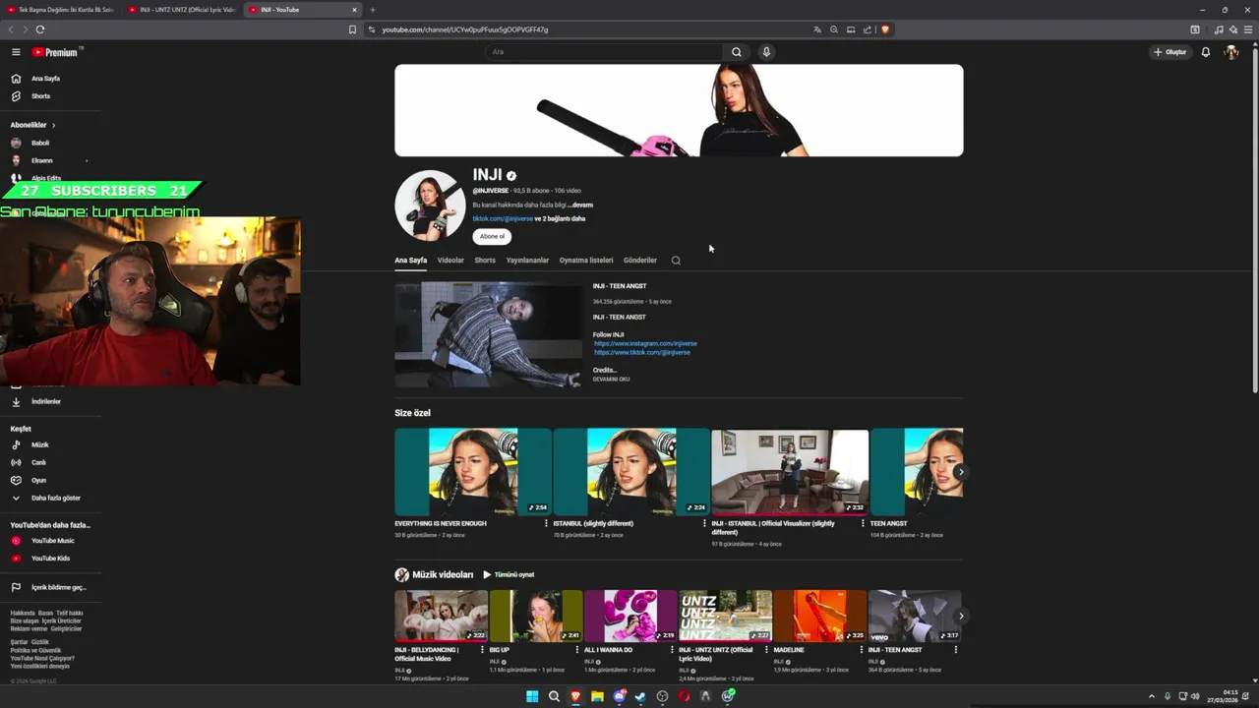Close the INJI - YouTube browser tab
The height and width of the screenshot is (708, 1259).
(355, 10)
